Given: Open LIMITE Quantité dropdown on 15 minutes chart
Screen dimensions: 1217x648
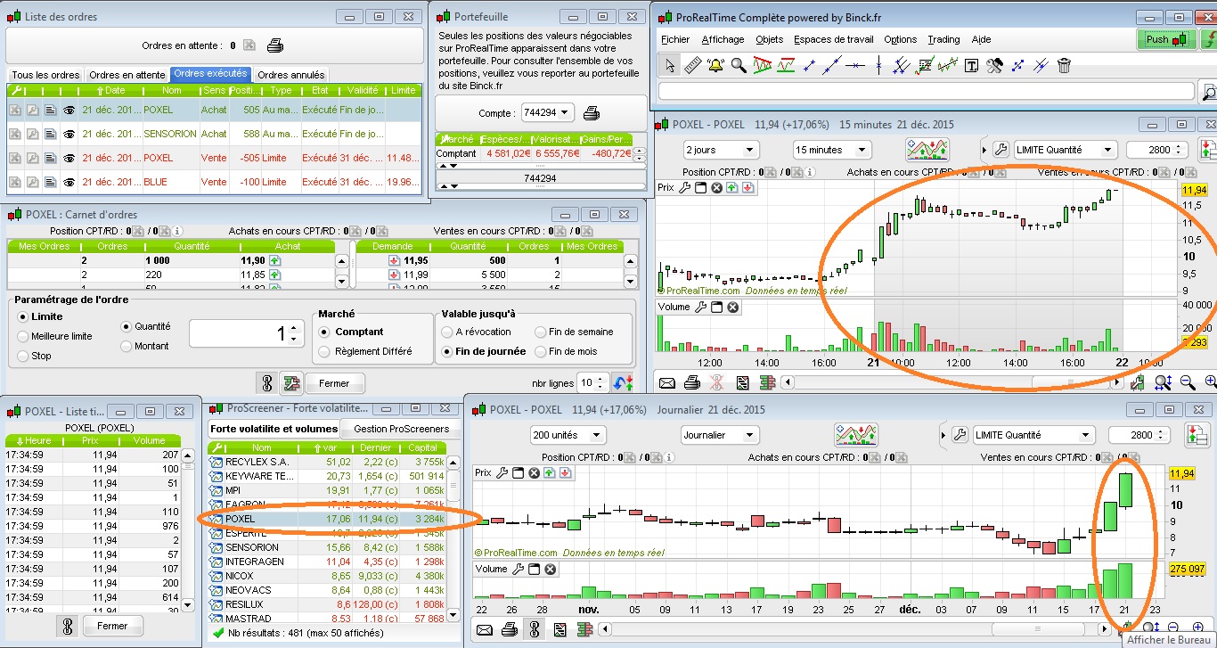Looking at the screenshot, I should point(1065,150).
